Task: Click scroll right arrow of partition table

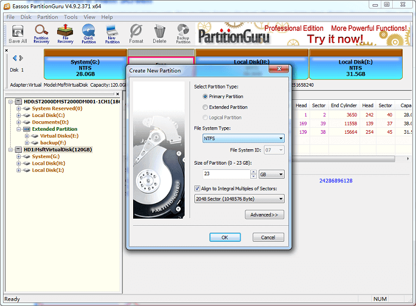Action: point(408,159)
